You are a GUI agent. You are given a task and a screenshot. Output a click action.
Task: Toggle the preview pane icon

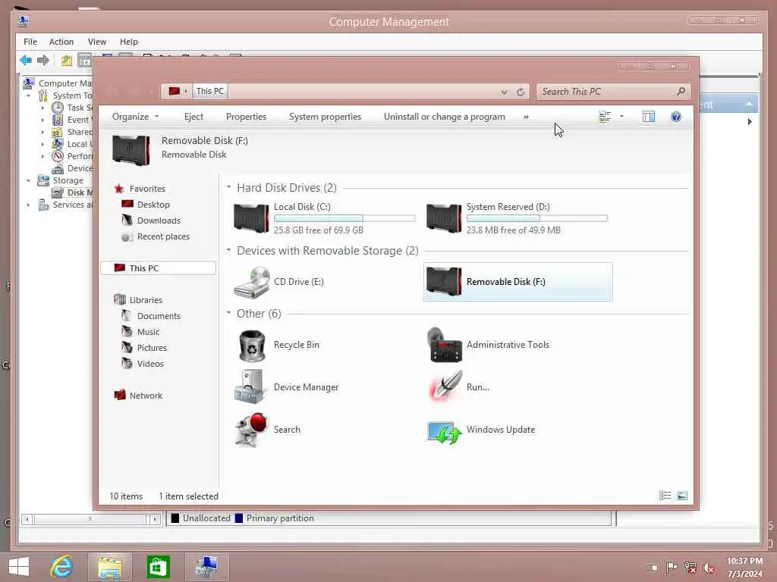click(x=649, y=117)
